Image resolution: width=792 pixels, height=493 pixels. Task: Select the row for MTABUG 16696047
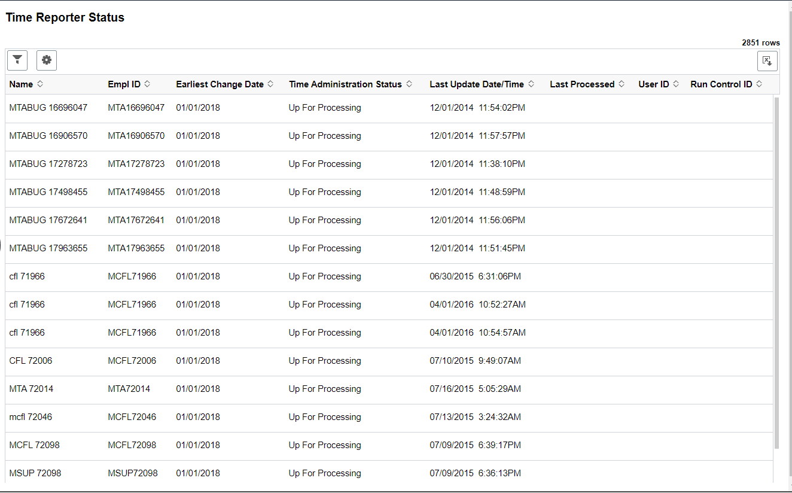pos(48,107)
